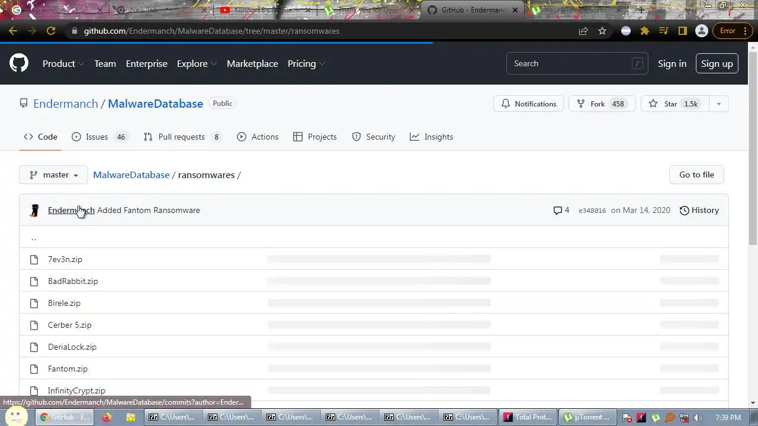Open Total Protection window from taskbar
Image resolution: width=758 pixels, height=426 pixels.
[528, 417]
